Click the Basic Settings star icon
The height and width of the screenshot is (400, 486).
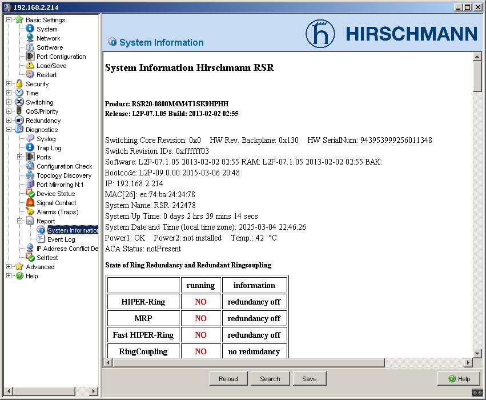point(19,19)
